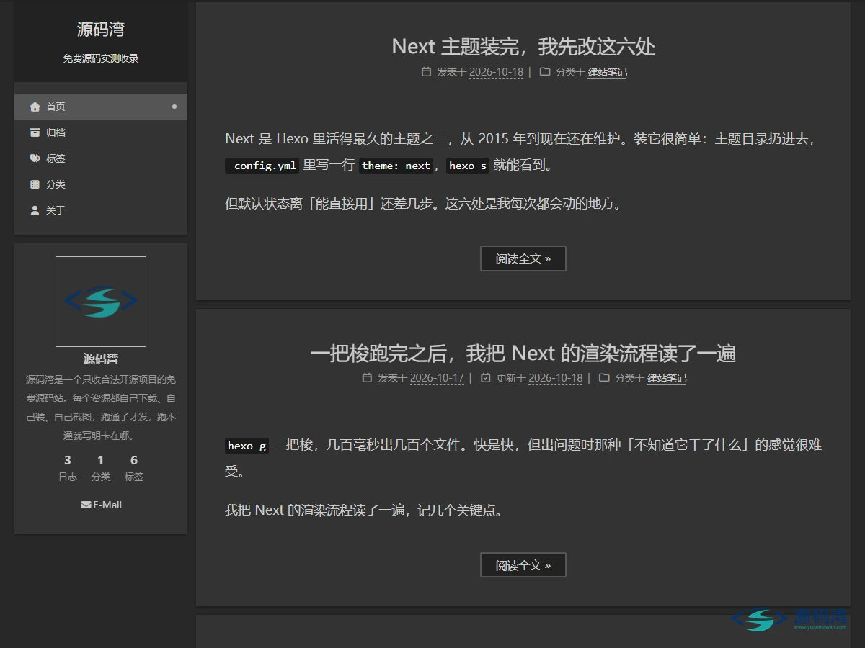Click the envelope icon next to E-Mail
Image resolution: width=865 pixels, height=648 pixels.
pos(86,505)
